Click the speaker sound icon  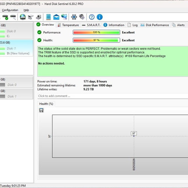(x=82, y=17)
